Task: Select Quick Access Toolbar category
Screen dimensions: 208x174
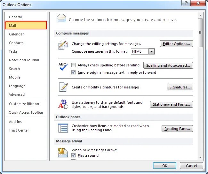Action: point(26,112)
